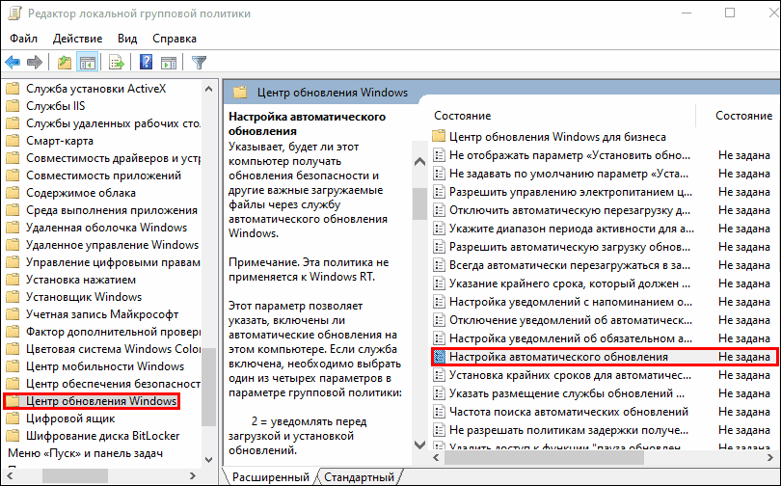Select policy Укажите диапазон периода активности
The image size is (781, 486).
click(572, 229)
